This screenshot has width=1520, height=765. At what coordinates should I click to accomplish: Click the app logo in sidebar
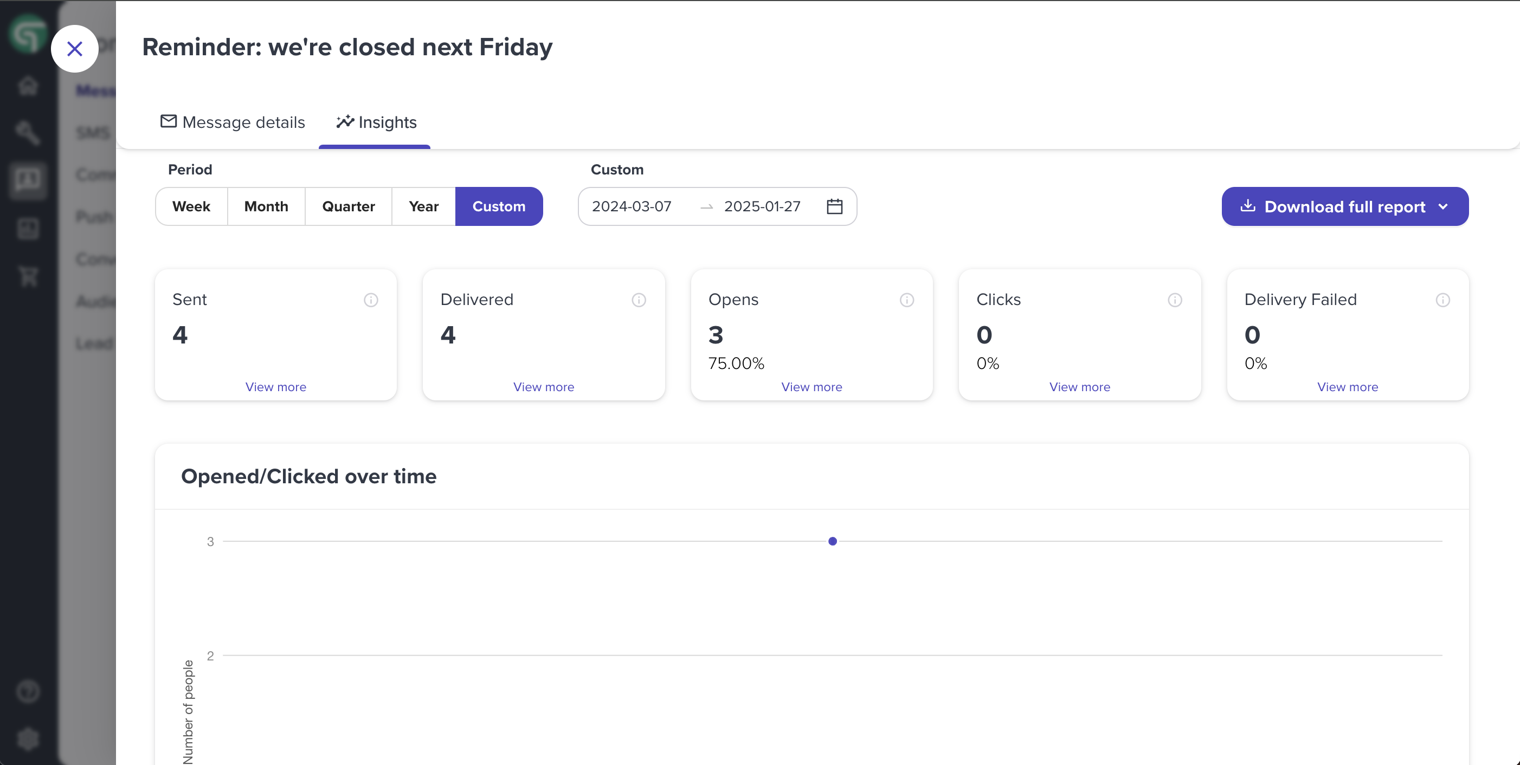pos(28,34)
